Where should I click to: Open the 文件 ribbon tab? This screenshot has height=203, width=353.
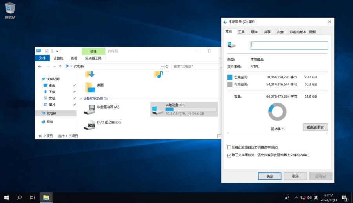(42, 58)
